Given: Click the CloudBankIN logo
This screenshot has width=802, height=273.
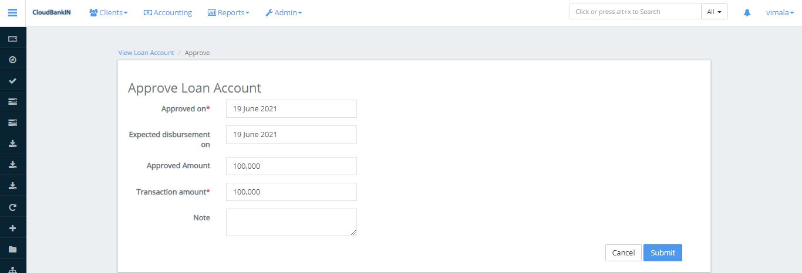Looking at the screenshot, I should tap(52, 12).
